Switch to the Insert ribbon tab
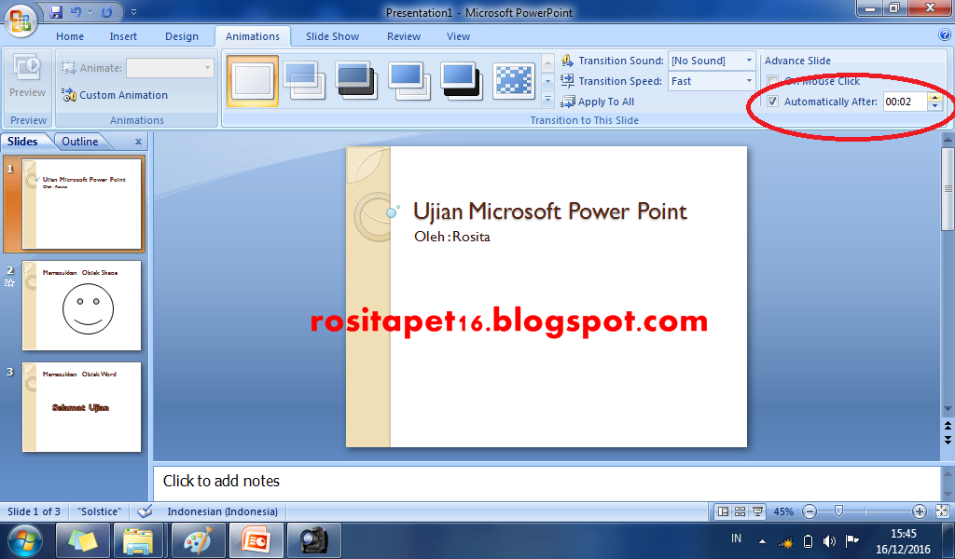Screen dimensions: 955x559 tap(123, 36)
